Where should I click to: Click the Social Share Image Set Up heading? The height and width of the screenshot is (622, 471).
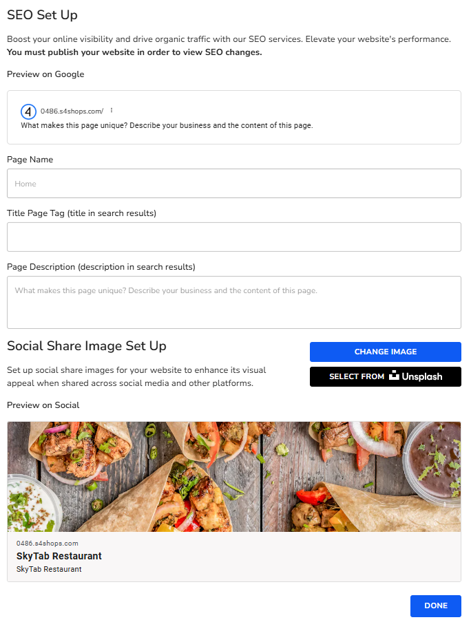point(87,345)
